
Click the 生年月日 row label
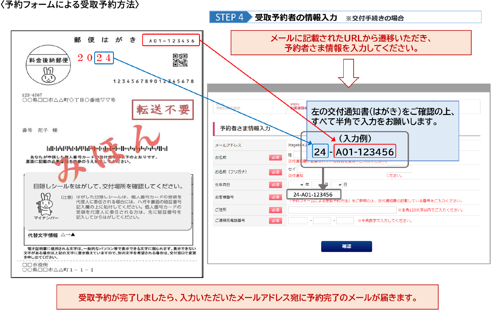tap(222, 185)
